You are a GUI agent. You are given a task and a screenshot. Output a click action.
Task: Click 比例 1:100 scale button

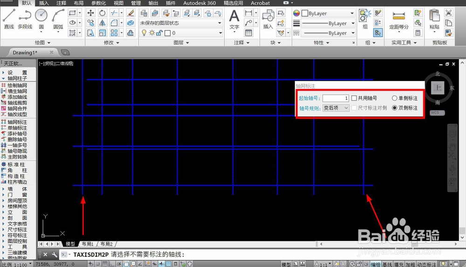click(17, 264)
